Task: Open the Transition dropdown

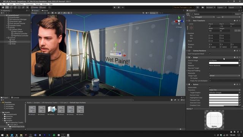Action: click(224, 90)
